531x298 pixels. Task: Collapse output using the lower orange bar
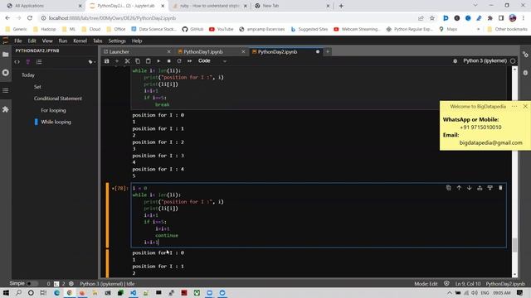click(x=107, y=263)
